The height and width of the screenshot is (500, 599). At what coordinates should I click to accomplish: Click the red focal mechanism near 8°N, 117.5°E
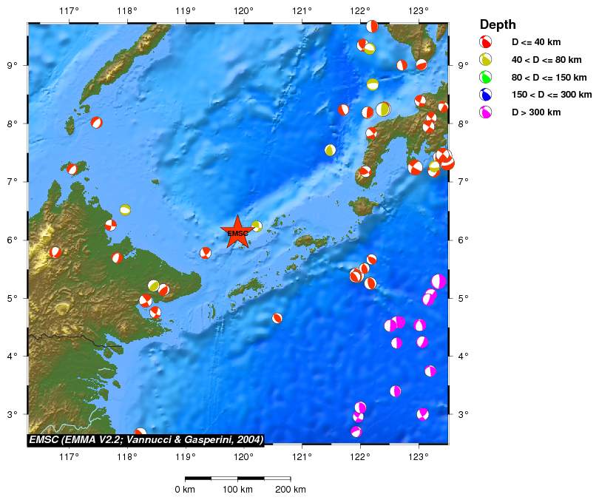(96, 123)
